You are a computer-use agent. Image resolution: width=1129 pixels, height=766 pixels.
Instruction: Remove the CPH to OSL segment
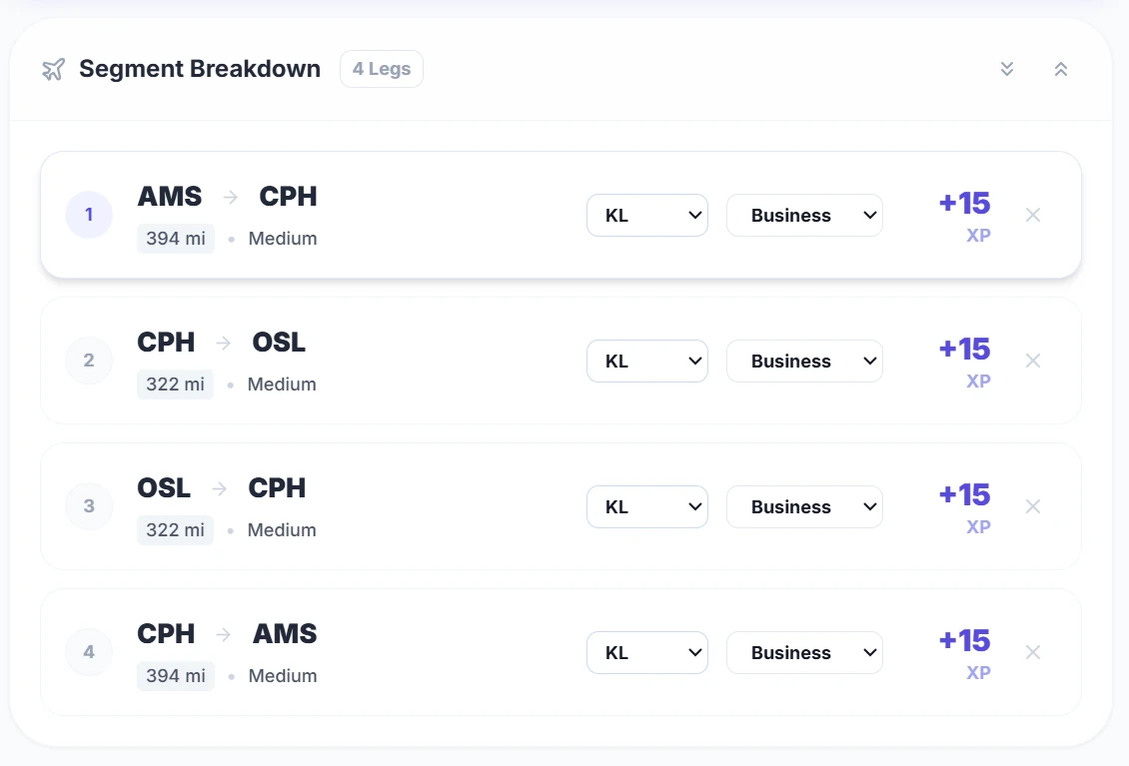coord(1033,361)
